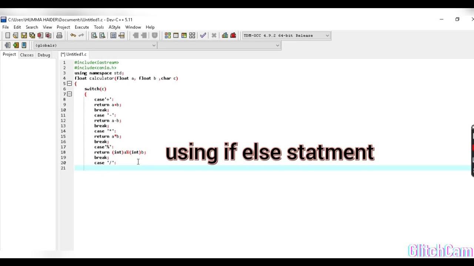Open the Window menu

[133, 27]
